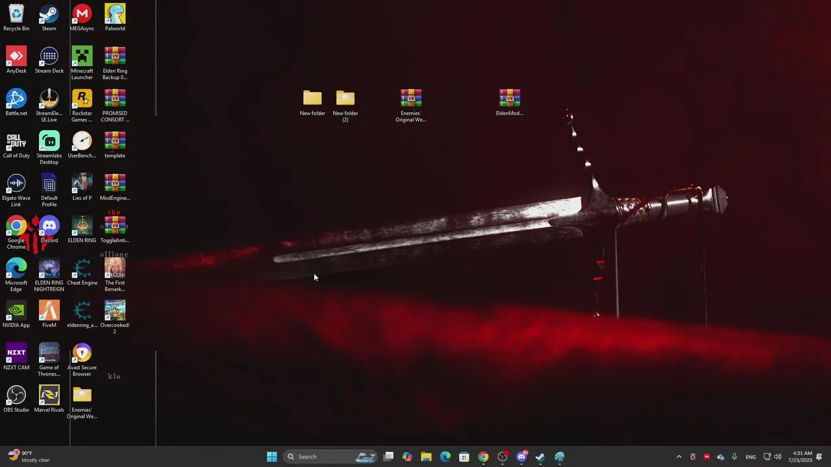Image resolution: width=831 pixels, height=467 pixels.
Task: Select the folder named New folder
Action: (312, 102)
